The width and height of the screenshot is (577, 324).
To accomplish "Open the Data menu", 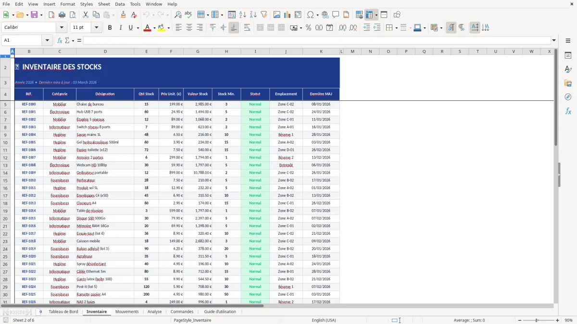I will click(119, 4).
